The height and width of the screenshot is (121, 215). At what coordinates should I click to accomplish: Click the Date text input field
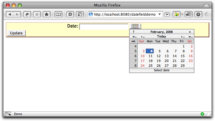coord(104,26)
